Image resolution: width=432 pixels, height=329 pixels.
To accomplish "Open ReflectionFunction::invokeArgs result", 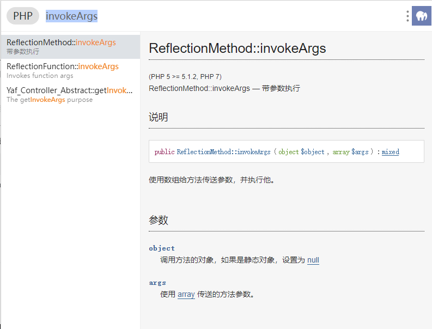I will click(70, 71).
